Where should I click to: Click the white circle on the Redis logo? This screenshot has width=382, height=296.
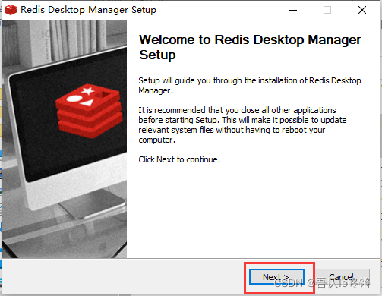pos(74,99)
